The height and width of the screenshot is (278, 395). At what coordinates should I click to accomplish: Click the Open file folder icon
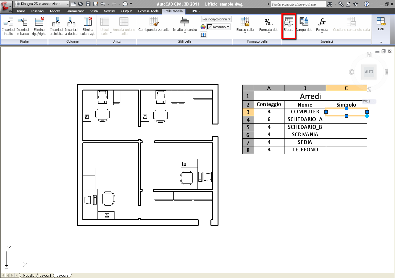point(81,4)
